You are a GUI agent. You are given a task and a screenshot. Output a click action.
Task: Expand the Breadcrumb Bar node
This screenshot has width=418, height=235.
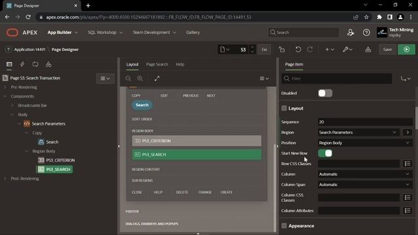(x=12, y=105)
